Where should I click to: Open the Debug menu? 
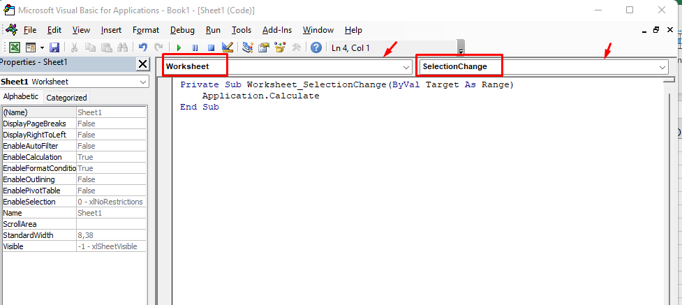pos(182,30)
